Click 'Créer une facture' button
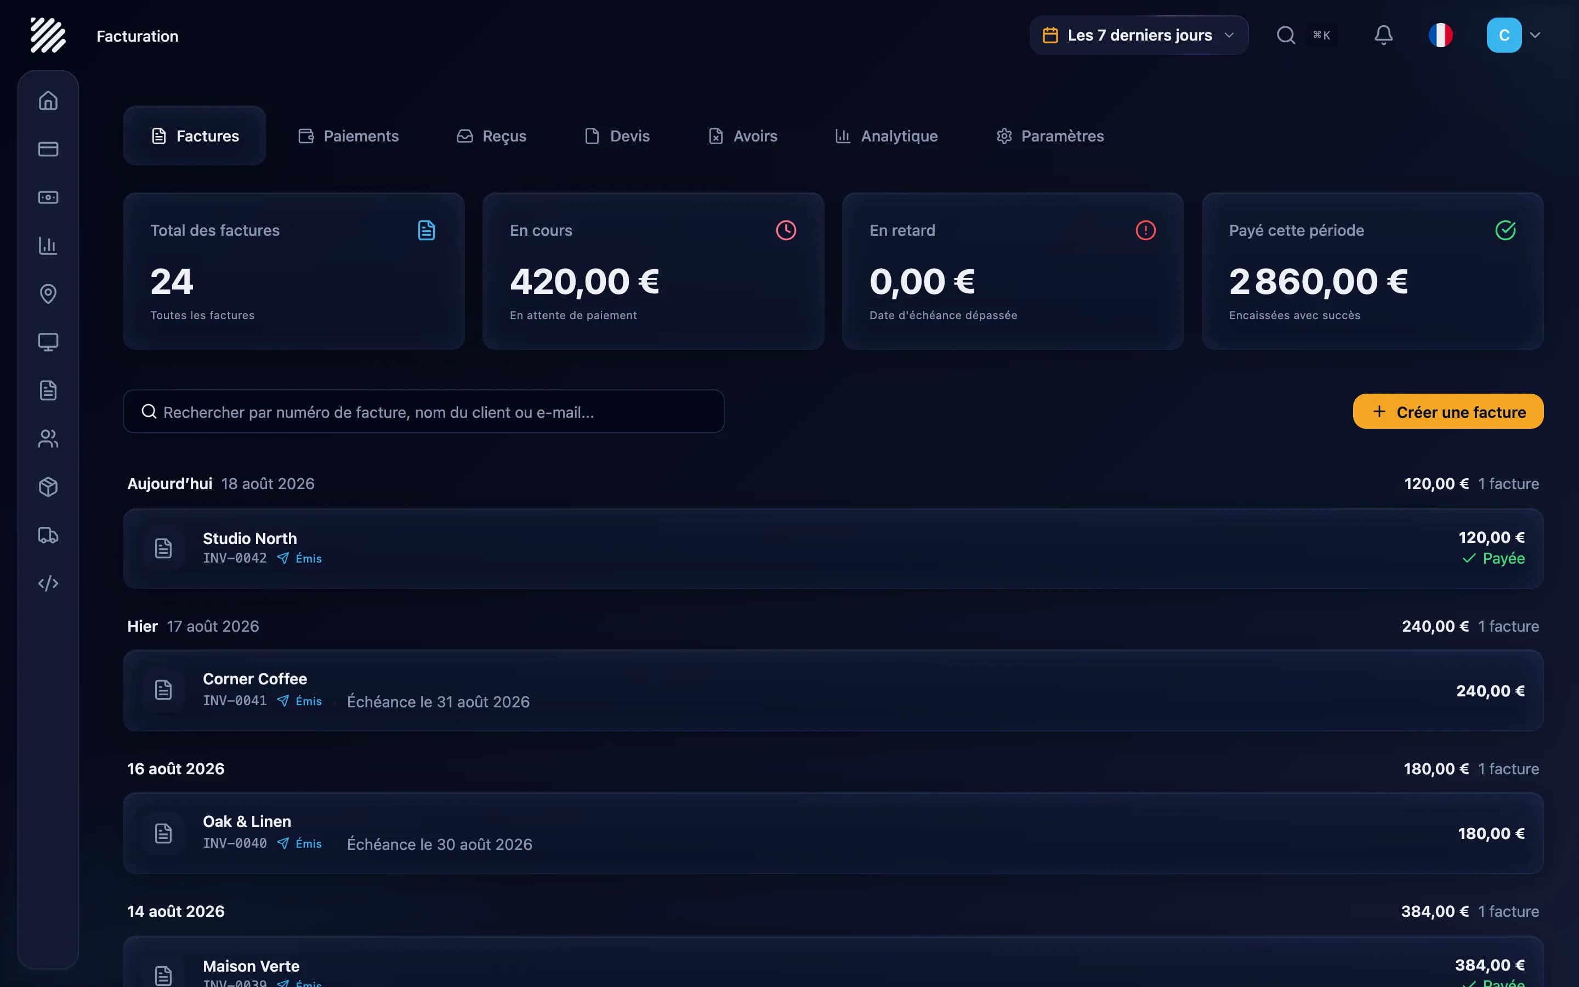 click(x=1448, y=411)
